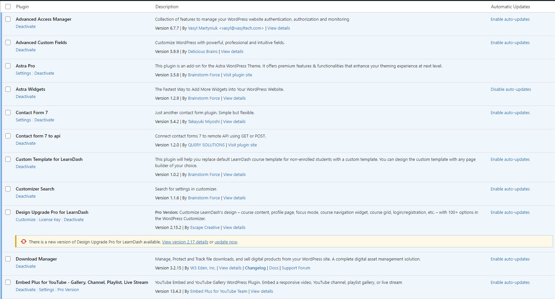
Task: Open Download Manager Support Forum link
Action: tap(296, 268)
